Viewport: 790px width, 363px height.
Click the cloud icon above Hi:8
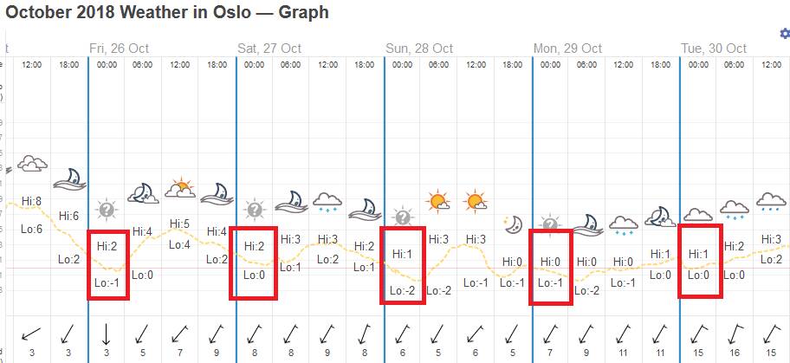32,164
